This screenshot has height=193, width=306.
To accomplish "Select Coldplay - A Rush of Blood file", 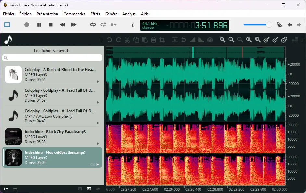I will tap(52, 75).
